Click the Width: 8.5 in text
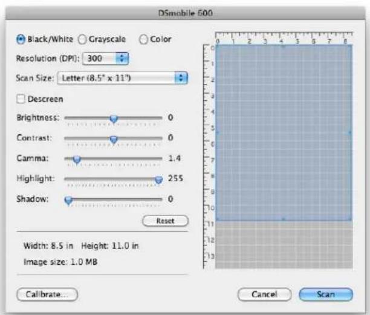The height and width of the screenshot is (315, 370). click(x=48, y=246)
